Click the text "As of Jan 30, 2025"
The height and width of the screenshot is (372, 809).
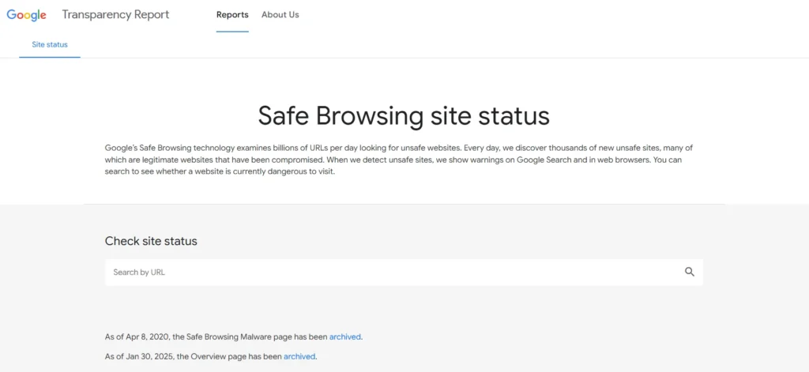coord(139,356)
